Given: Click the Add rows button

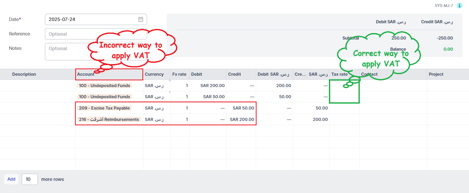Looking at the screenshot, I should tap(11, 179).
